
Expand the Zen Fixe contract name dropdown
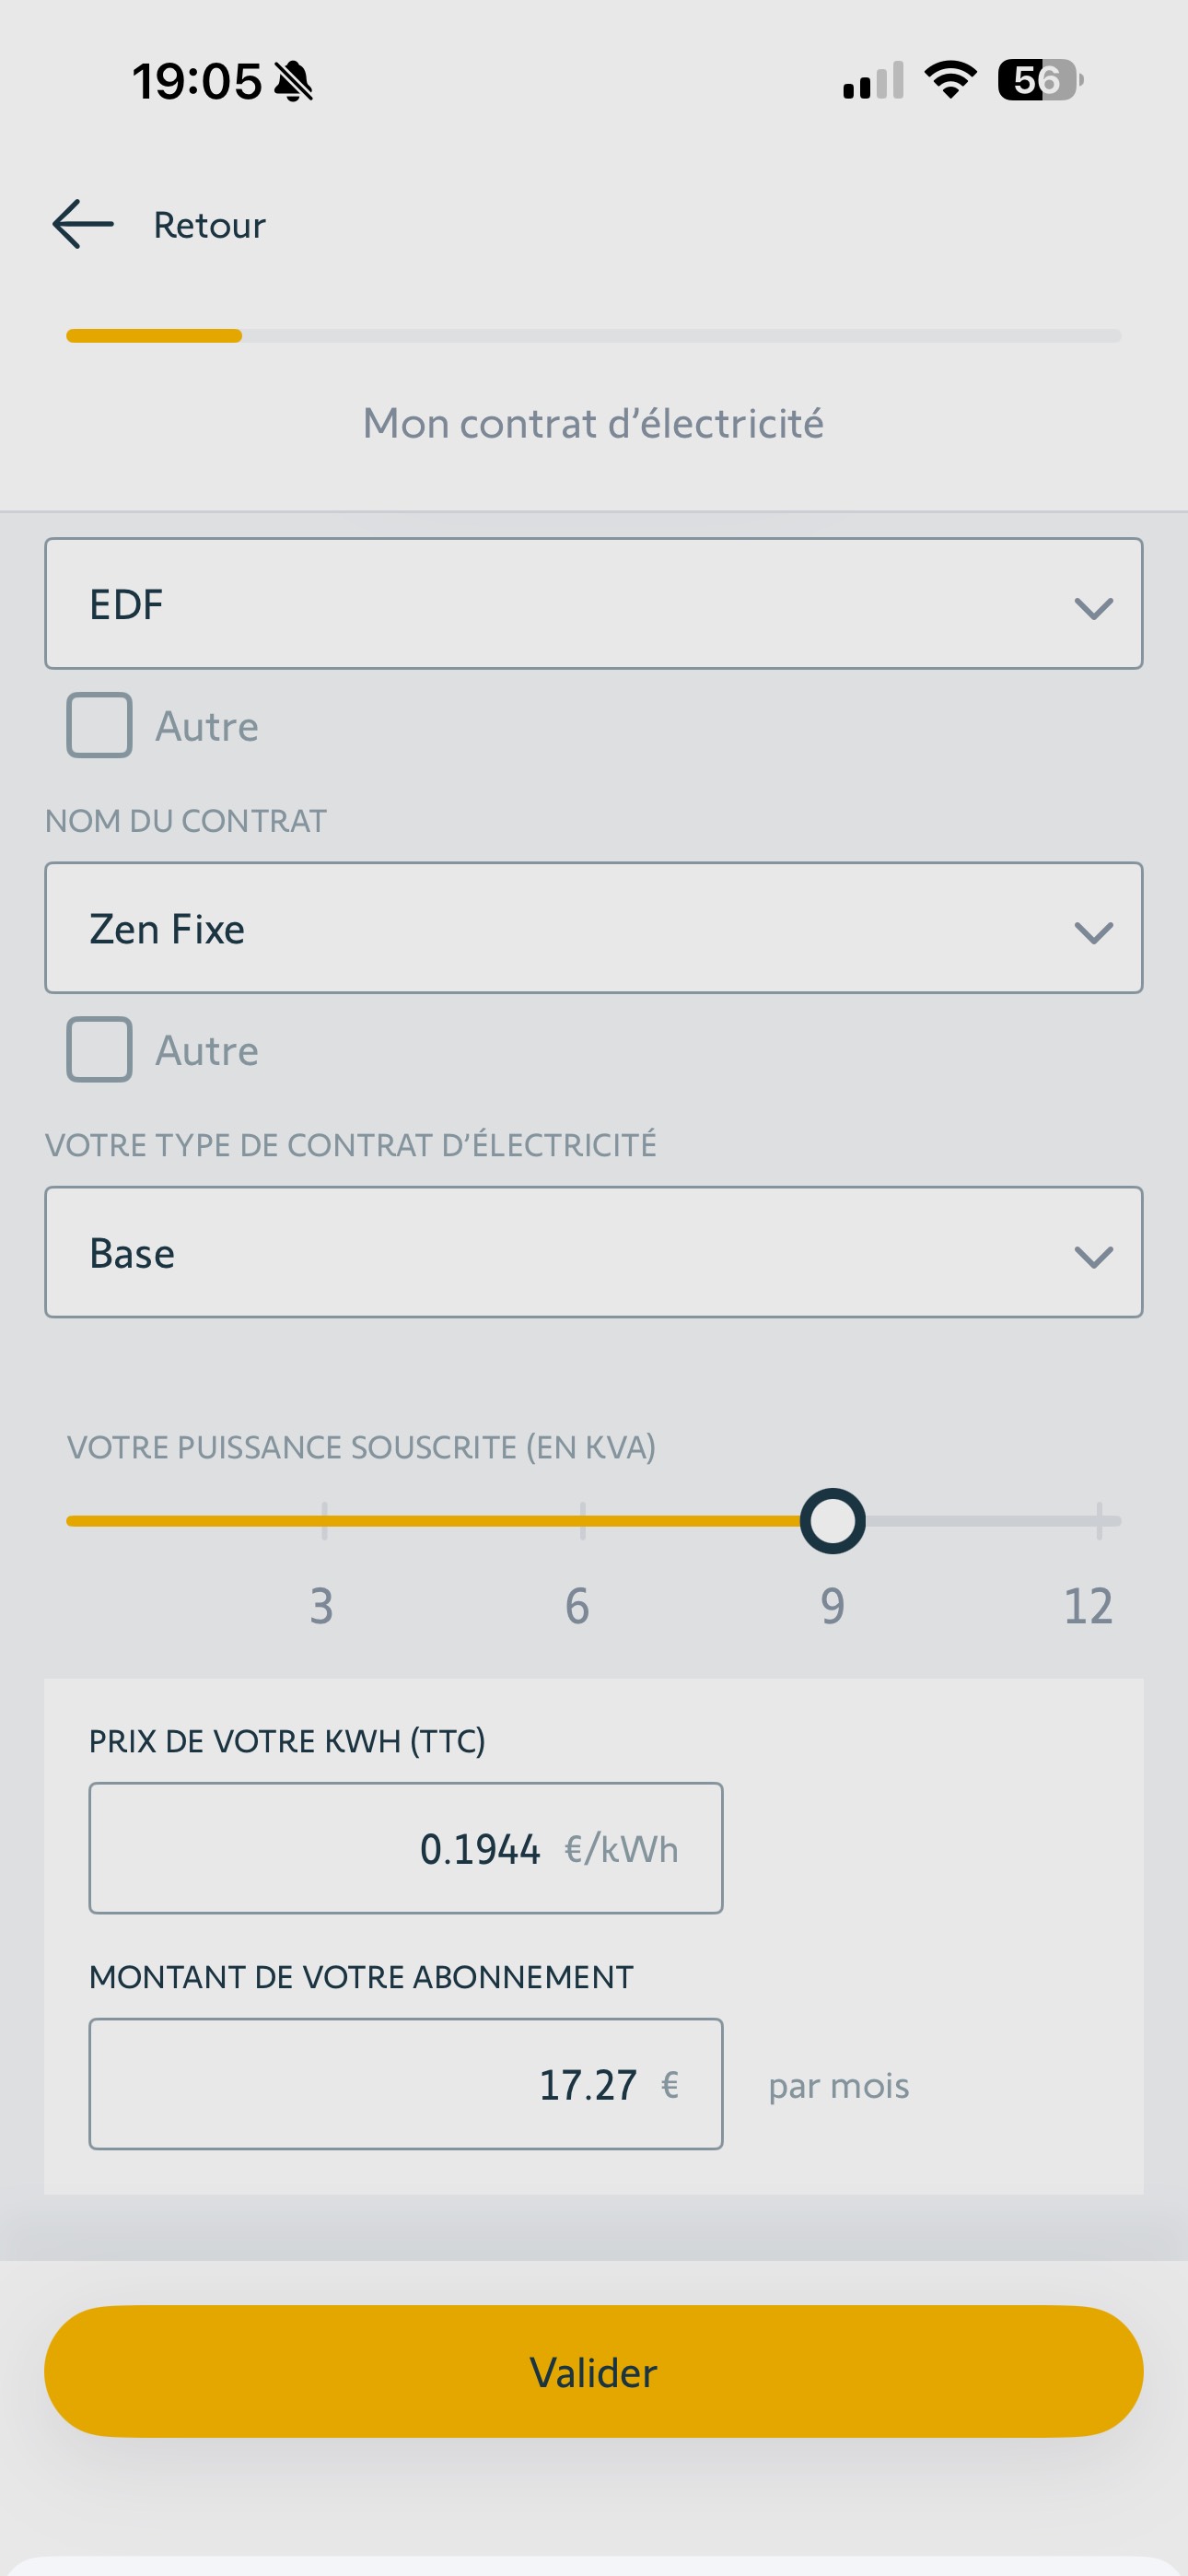(x=593, y=928)
